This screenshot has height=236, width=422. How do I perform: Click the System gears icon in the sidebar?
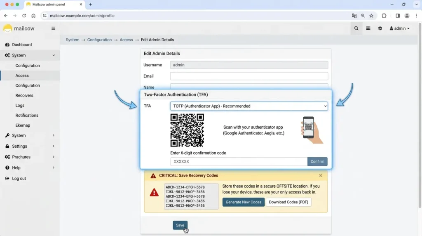(7, 55)
